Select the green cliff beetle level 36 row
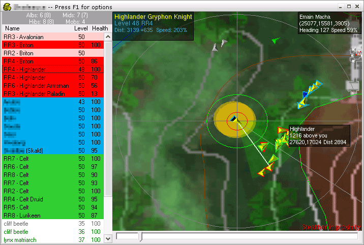The image size is (364, 245). 53,232
